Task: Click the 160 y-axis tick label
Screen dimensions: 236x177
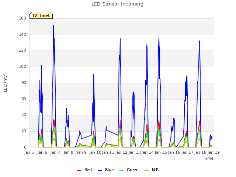Action: 22,18
